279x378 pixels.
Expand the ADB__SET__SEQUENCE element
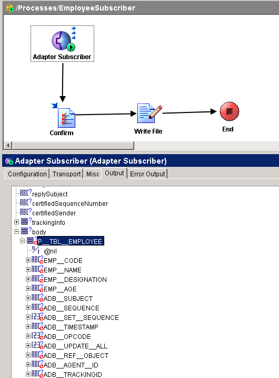[28, 317]
